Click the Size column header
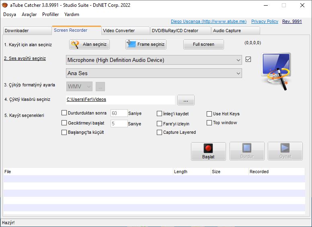312x227 pixels. coord(230,172)
